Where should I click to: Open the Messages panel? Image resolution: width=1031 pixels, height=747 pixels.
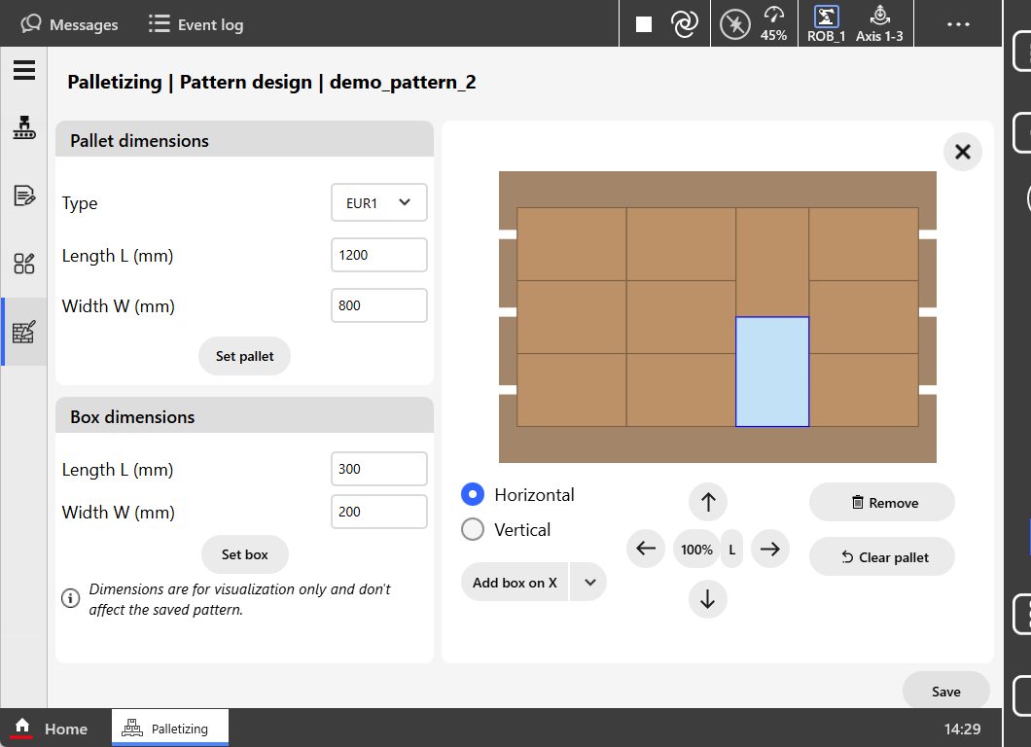pos(69,24)
